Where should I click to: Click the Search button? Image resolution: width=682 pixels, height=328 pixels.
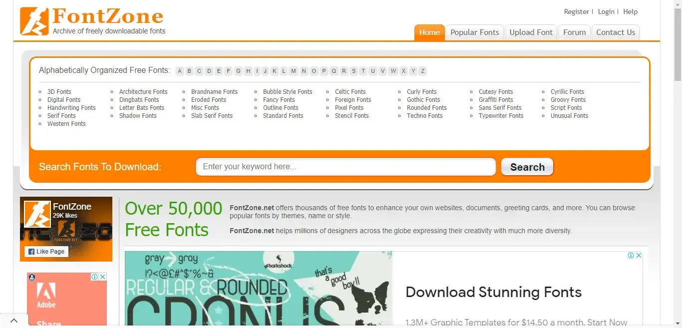click(x=527, y=167)
